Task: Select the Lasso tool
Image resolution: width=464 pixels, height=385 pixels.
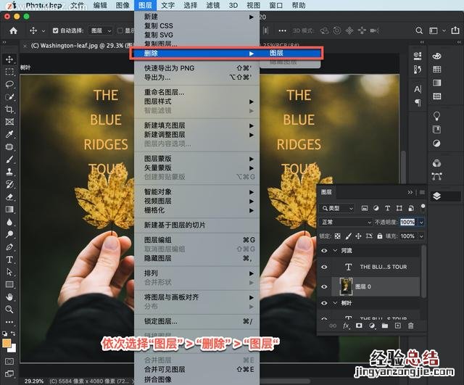Action: click(9, 84)
